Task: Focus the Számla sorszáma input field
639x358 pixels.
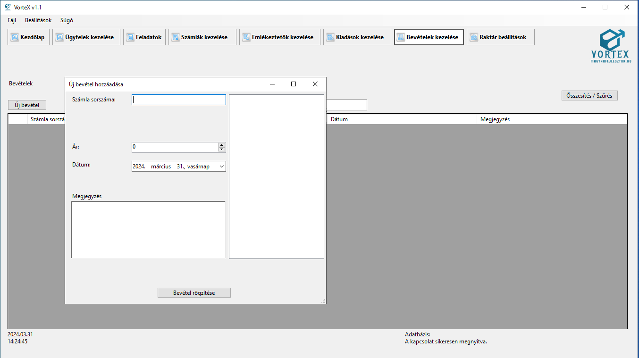Action: (178, 100)
